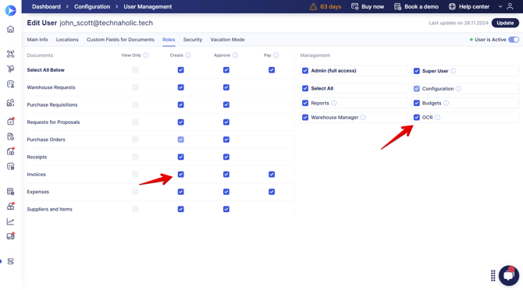The width and height of the screenshot is (523, 290).
Task: Uncheck Admin (full access) checkbox
Action: (x=305, y=71)
